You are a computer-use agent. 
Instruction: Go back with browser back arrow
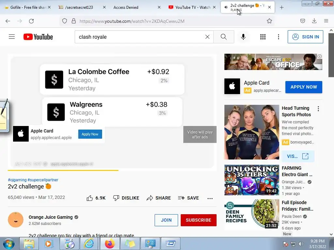[x=8, y=21]
